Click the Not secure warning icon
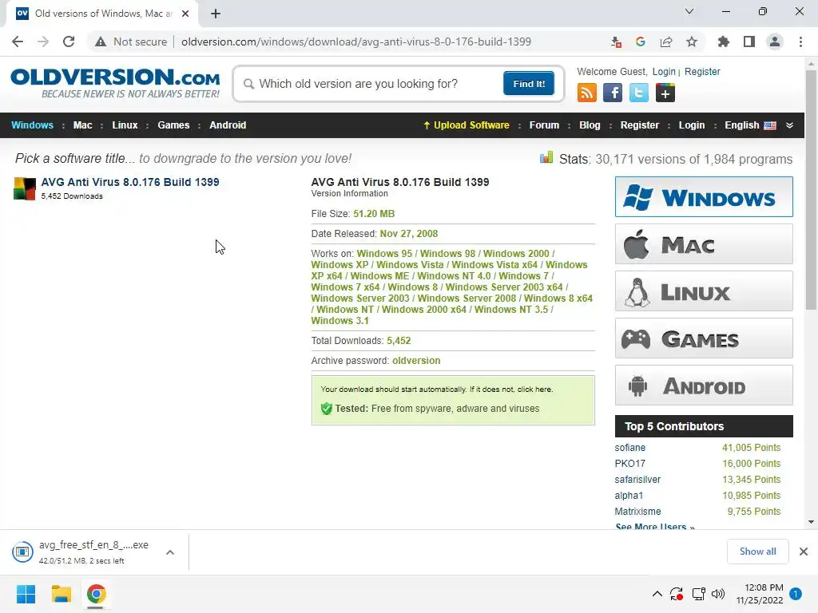Image resolution: width=818 pixels, height=613 pixels. point(101,42)
